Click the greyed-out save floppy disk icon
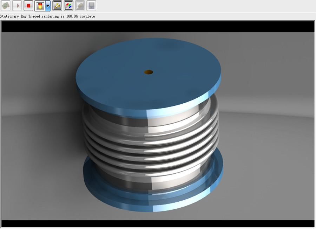Viewport: 316px width, 229px height. [91, 6]
